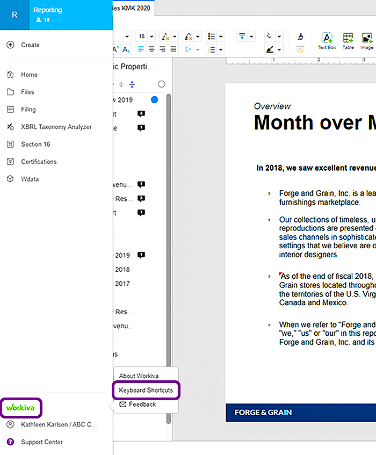Image resolution: width=376 pixels, height=455 pixels.
Task: Click the vertical alignment icon
Action: click(x=242, y=37)
